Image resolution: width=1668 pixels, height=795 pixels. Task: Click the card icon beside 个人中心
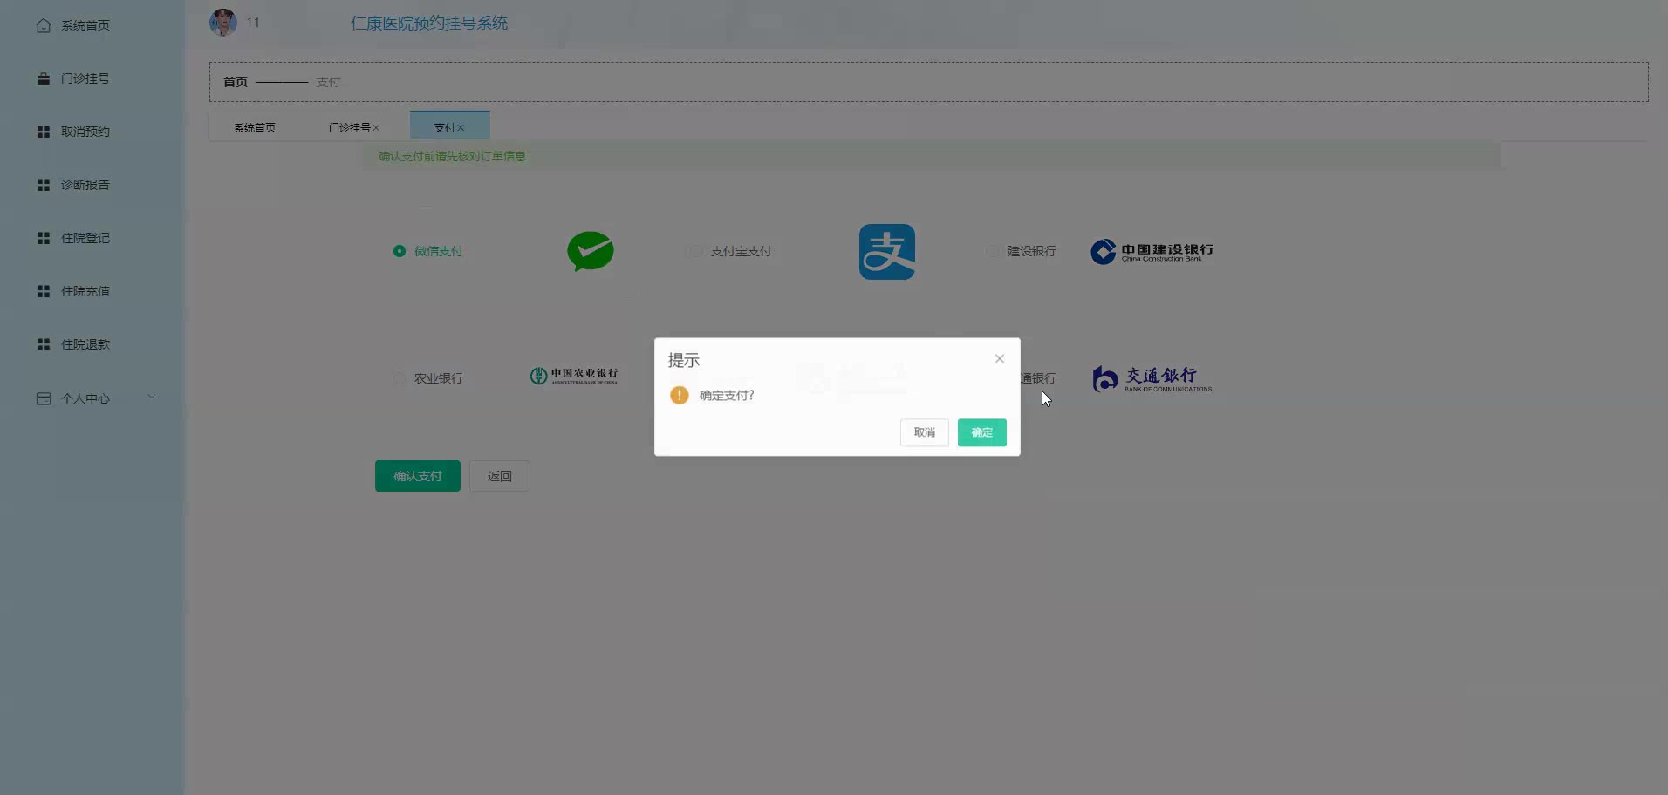[44, 398]
